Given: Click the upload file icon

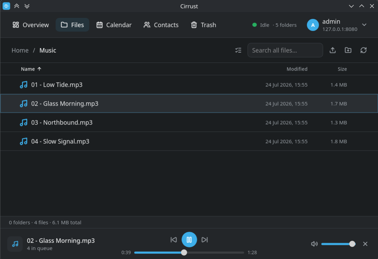Looking at the screenshot, I should 333,50.
